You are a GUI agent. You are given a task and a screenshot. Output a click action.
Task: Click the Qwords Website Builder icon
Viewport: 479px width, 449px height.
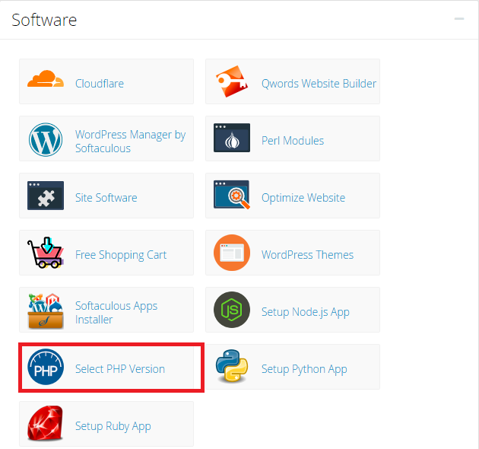click(232, 82)
